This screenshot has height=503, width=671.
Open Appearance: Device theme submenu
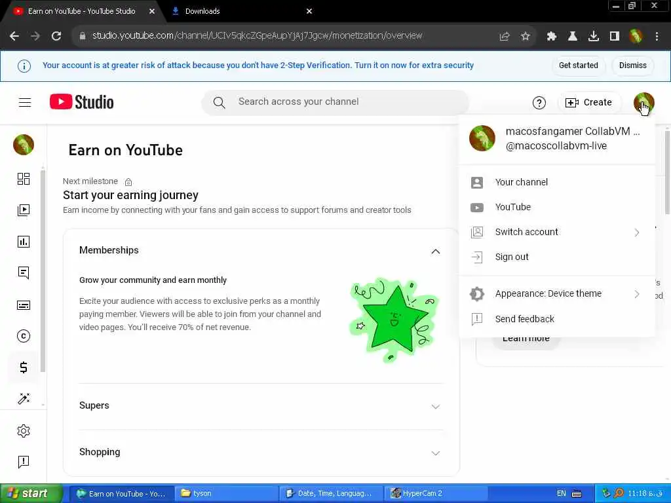pos(557,294)
